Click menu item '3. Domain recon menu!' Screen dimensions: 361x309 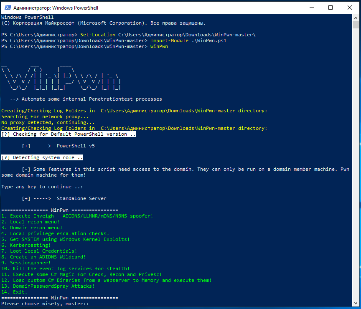pos(32,228)
